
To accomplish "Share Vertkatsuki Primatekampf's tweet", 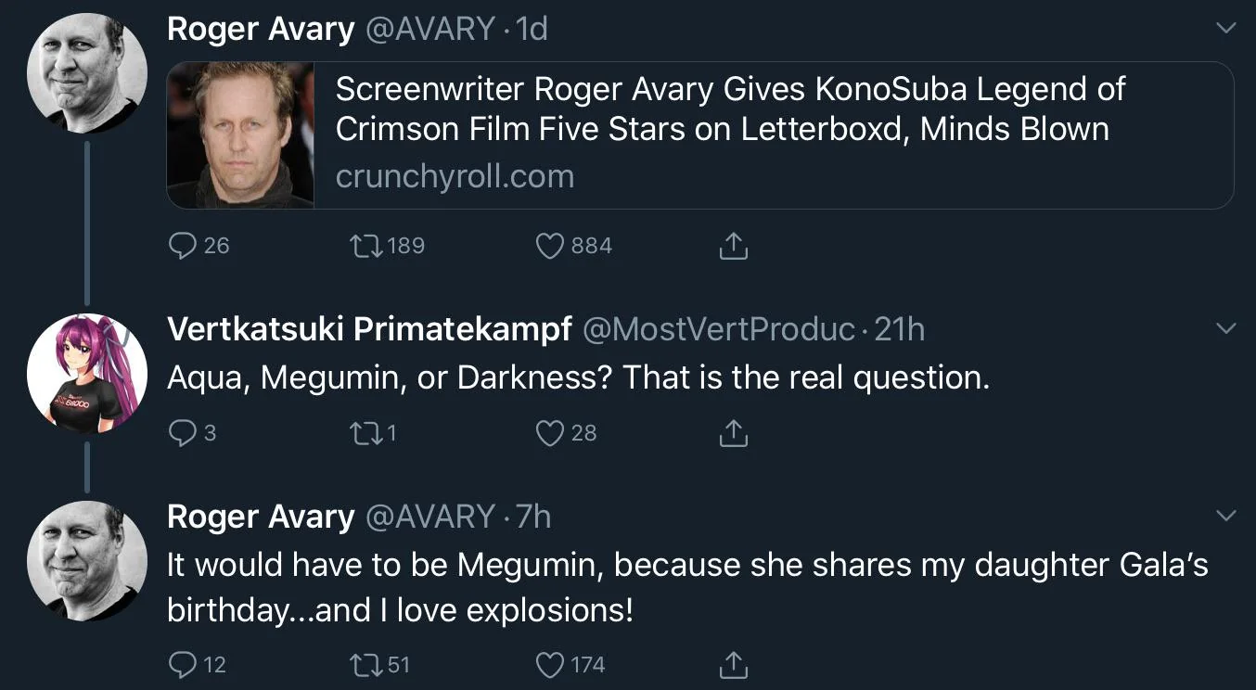I will click(733, 433).
